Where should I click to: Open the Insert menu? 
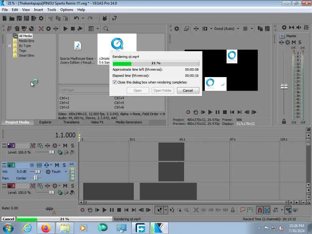[38, 10]
